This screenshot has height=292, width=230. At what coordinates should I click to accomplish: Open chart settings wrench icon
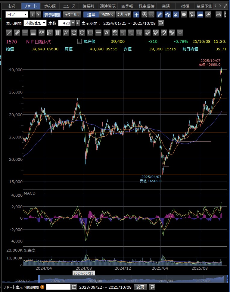[x=208, y=14]
